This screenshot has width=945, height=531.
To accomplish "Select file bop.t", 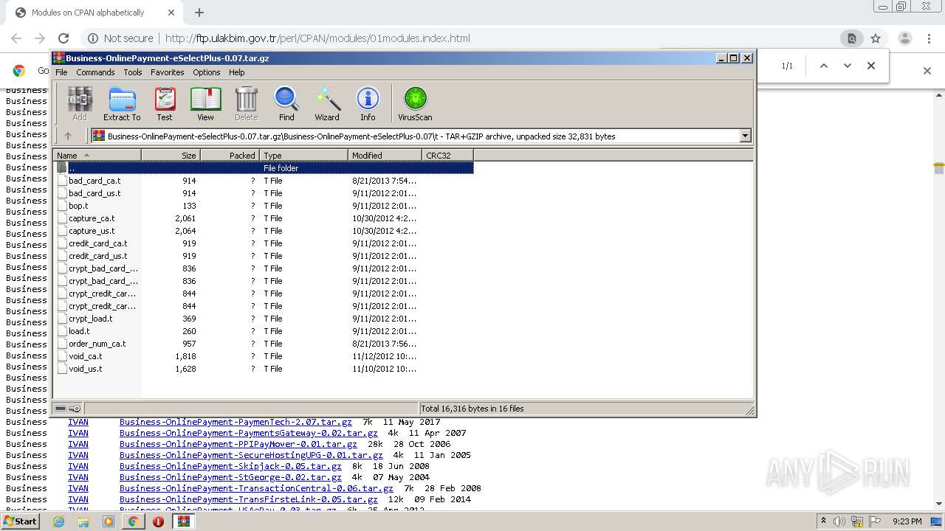I will coord(78,206).
